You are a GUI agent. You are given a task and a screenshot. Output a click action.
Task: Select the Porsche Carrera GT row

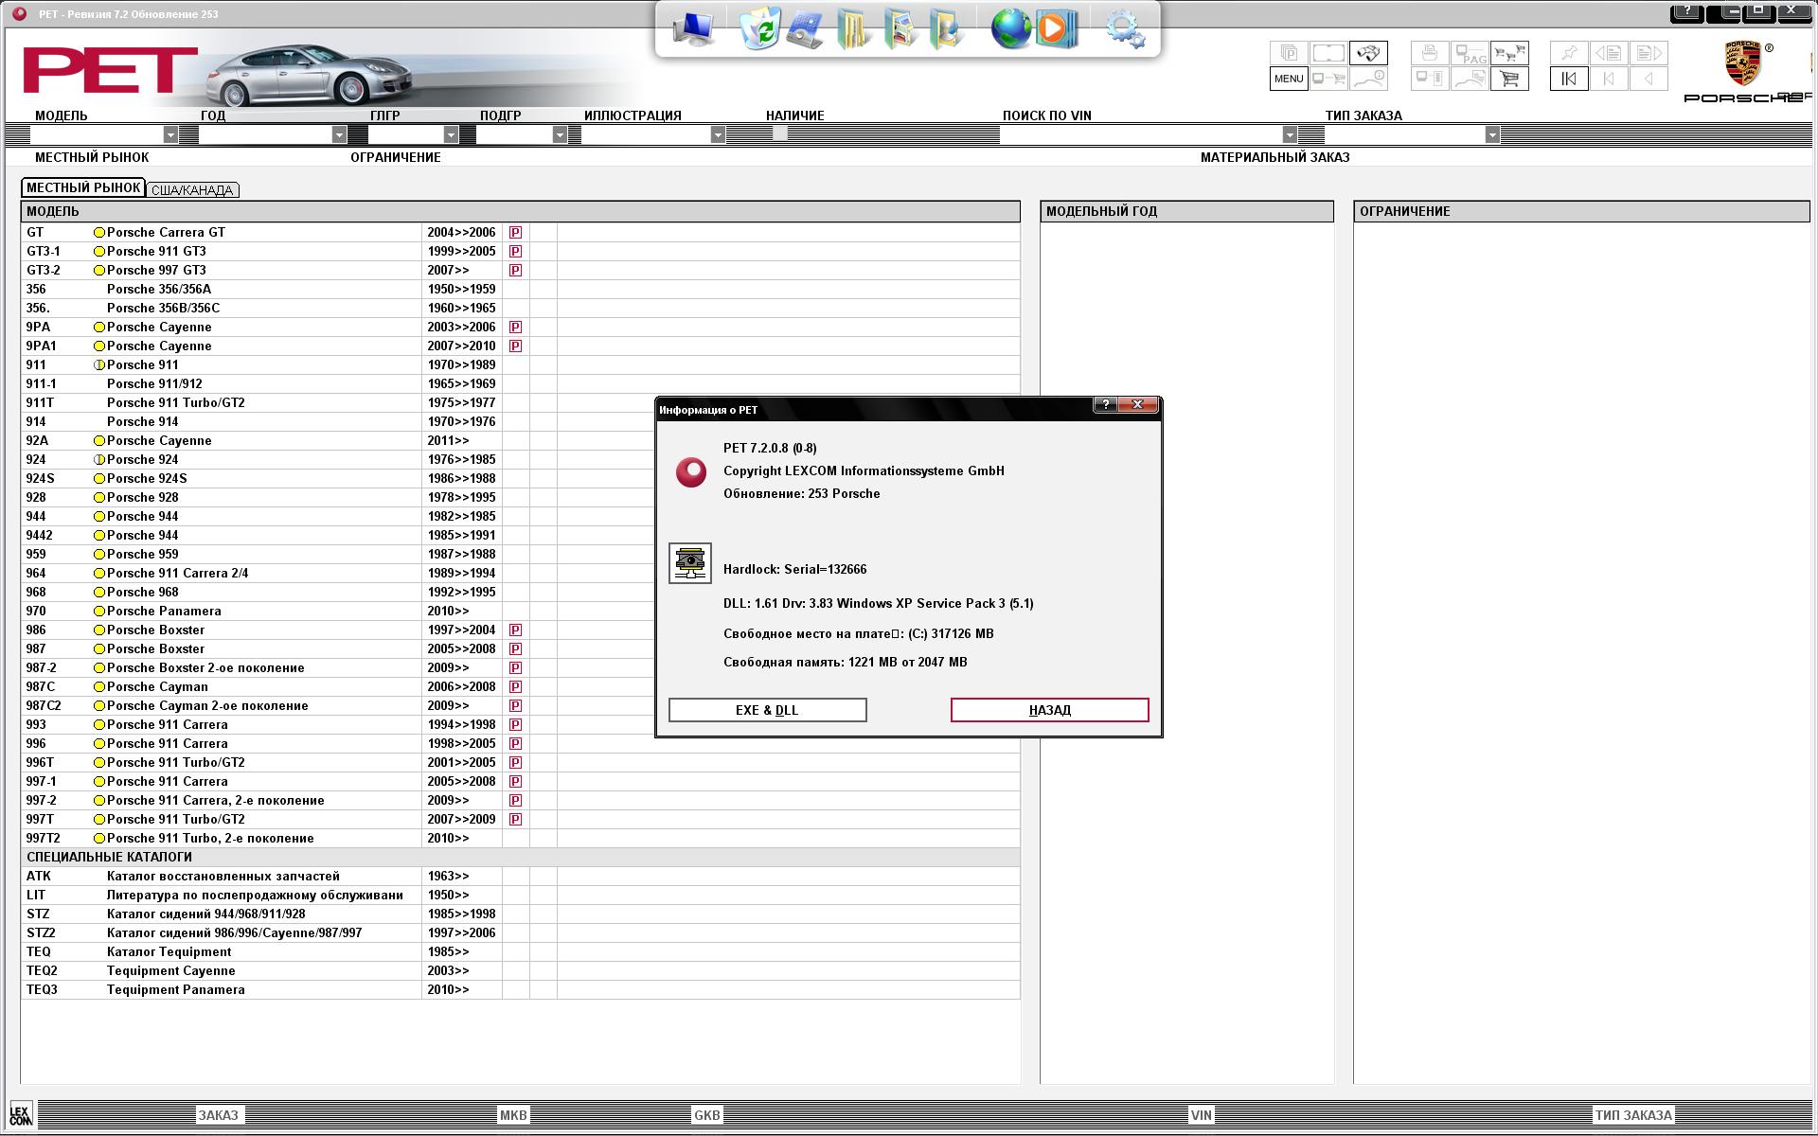[520, 232]
